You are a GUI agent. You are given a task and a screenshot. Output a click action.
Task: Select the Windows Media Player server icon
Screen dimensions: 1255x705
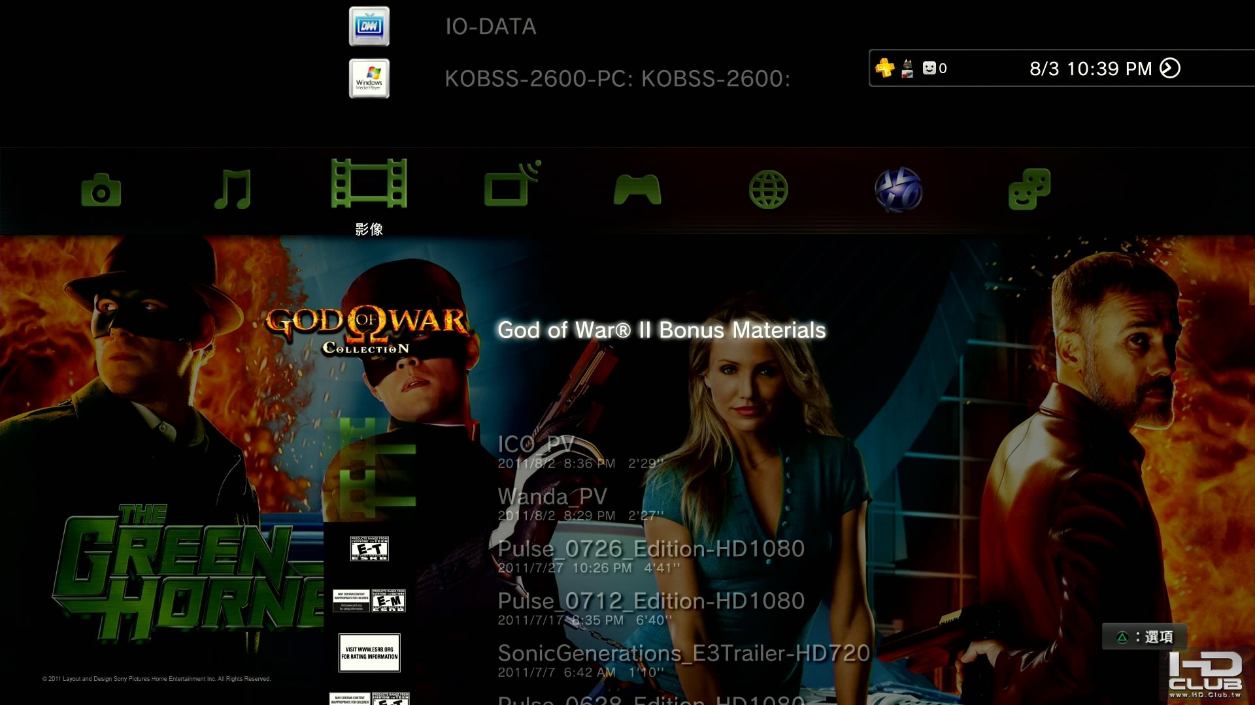coord(369,78)
